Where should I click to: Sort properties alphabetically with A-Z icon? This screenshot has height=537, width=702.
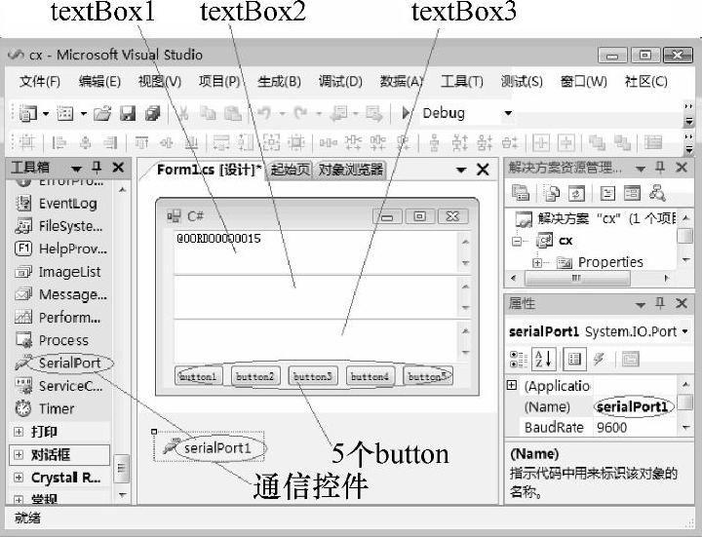tap(544, 359)
